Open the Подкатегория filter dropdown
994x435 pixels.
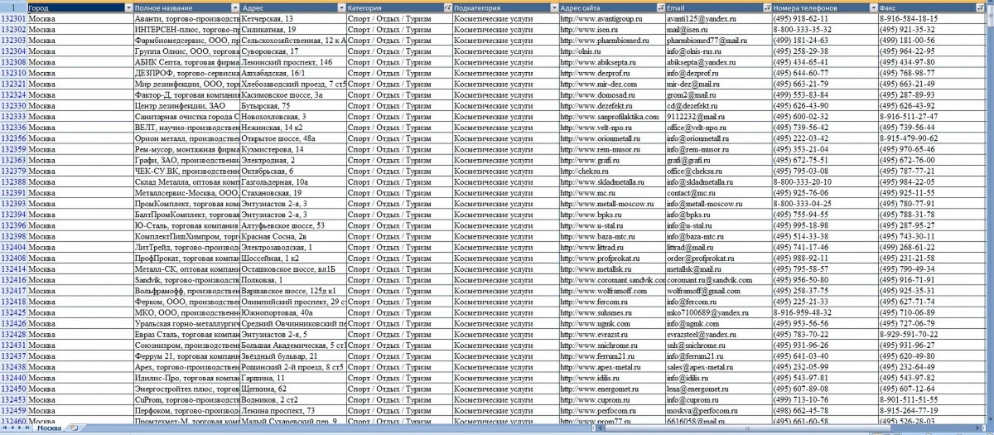[554, 7]
